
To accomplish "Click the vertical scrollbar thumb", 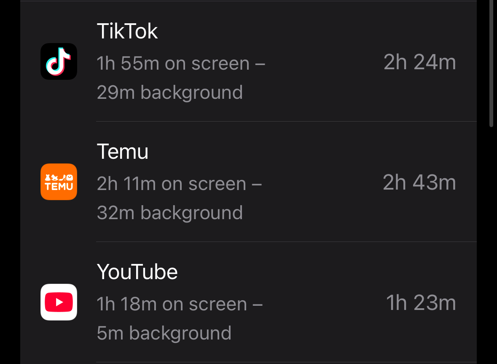I will (491, 63).
